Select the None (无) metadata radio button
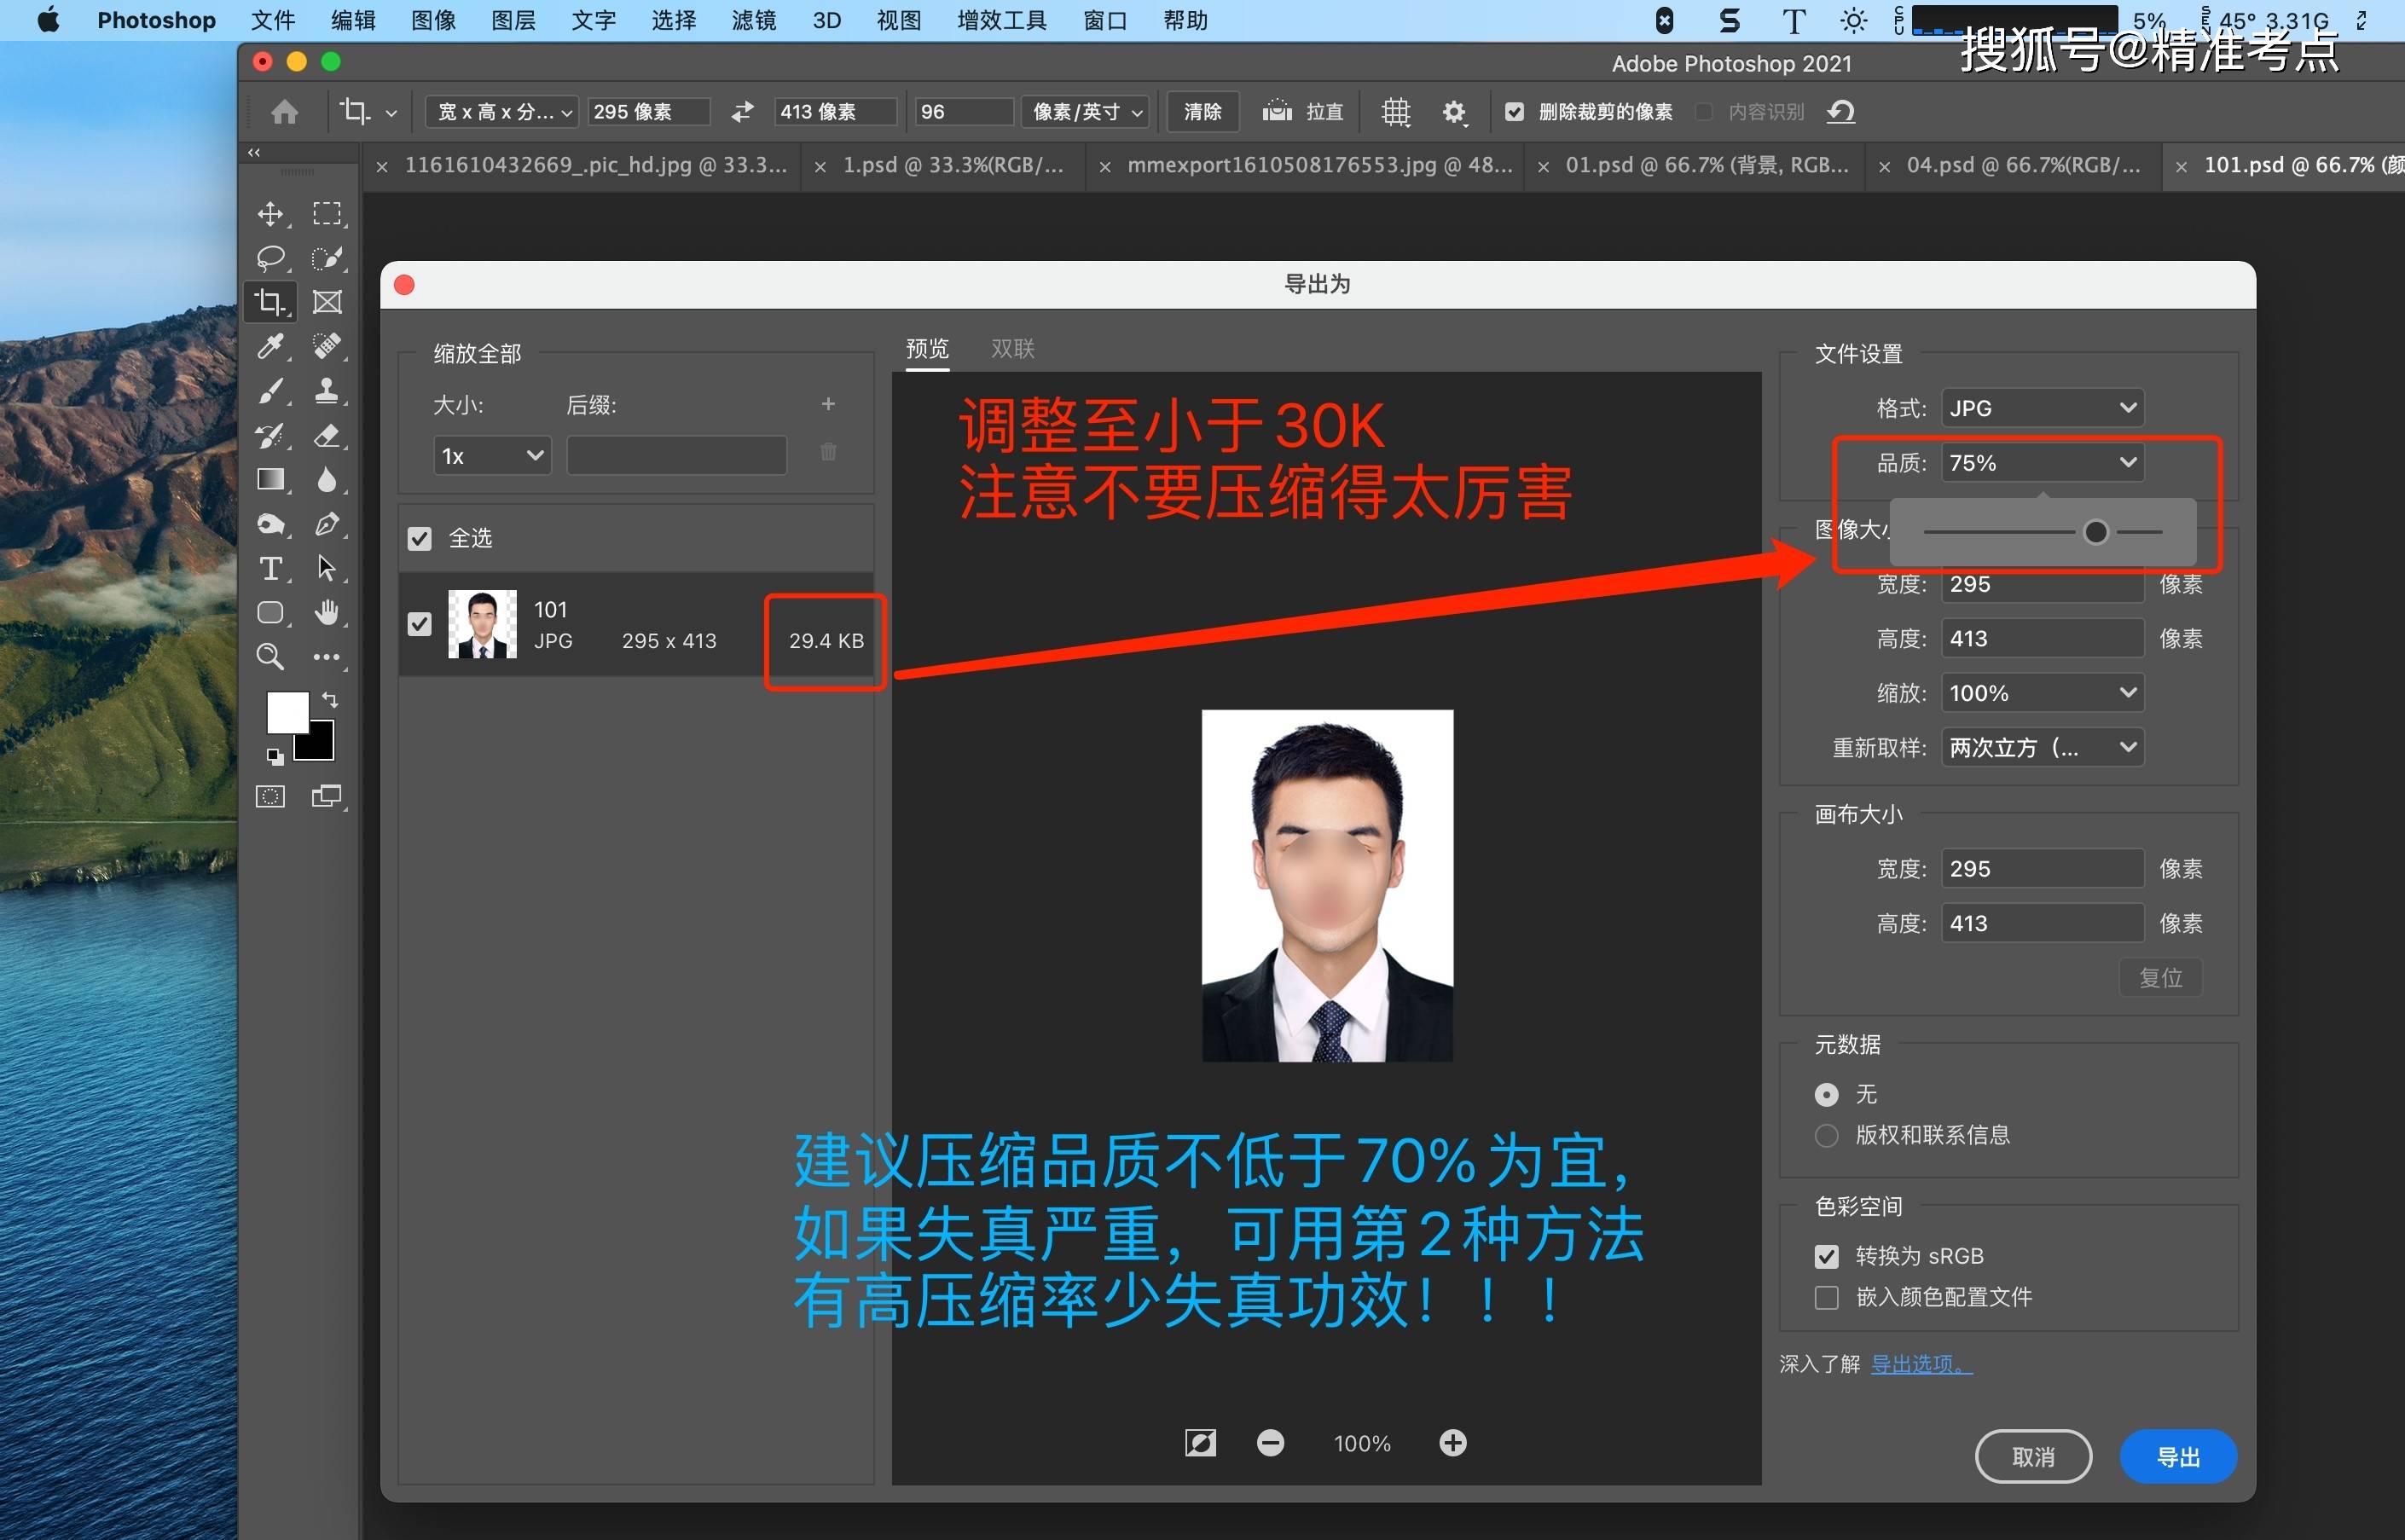Screen dimensions: 2405x1540 [x=1826, y=1095]
